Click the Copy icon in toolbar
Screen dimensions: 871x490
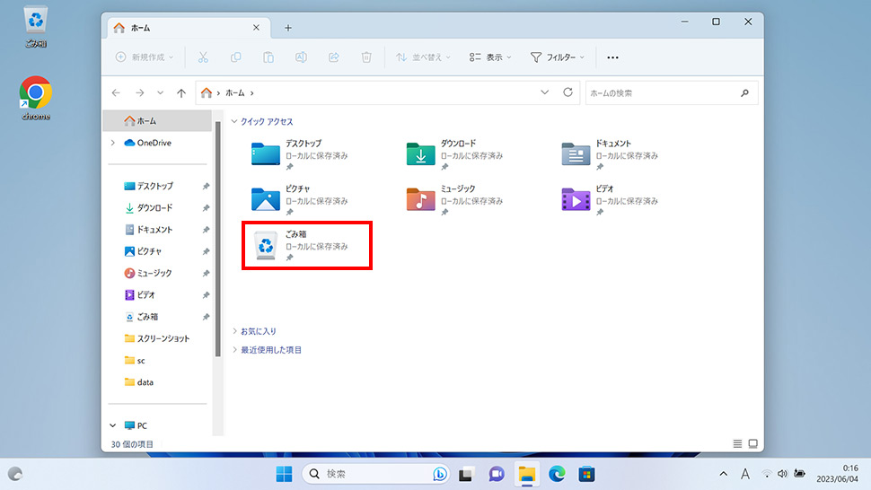[x=235, y=57]
